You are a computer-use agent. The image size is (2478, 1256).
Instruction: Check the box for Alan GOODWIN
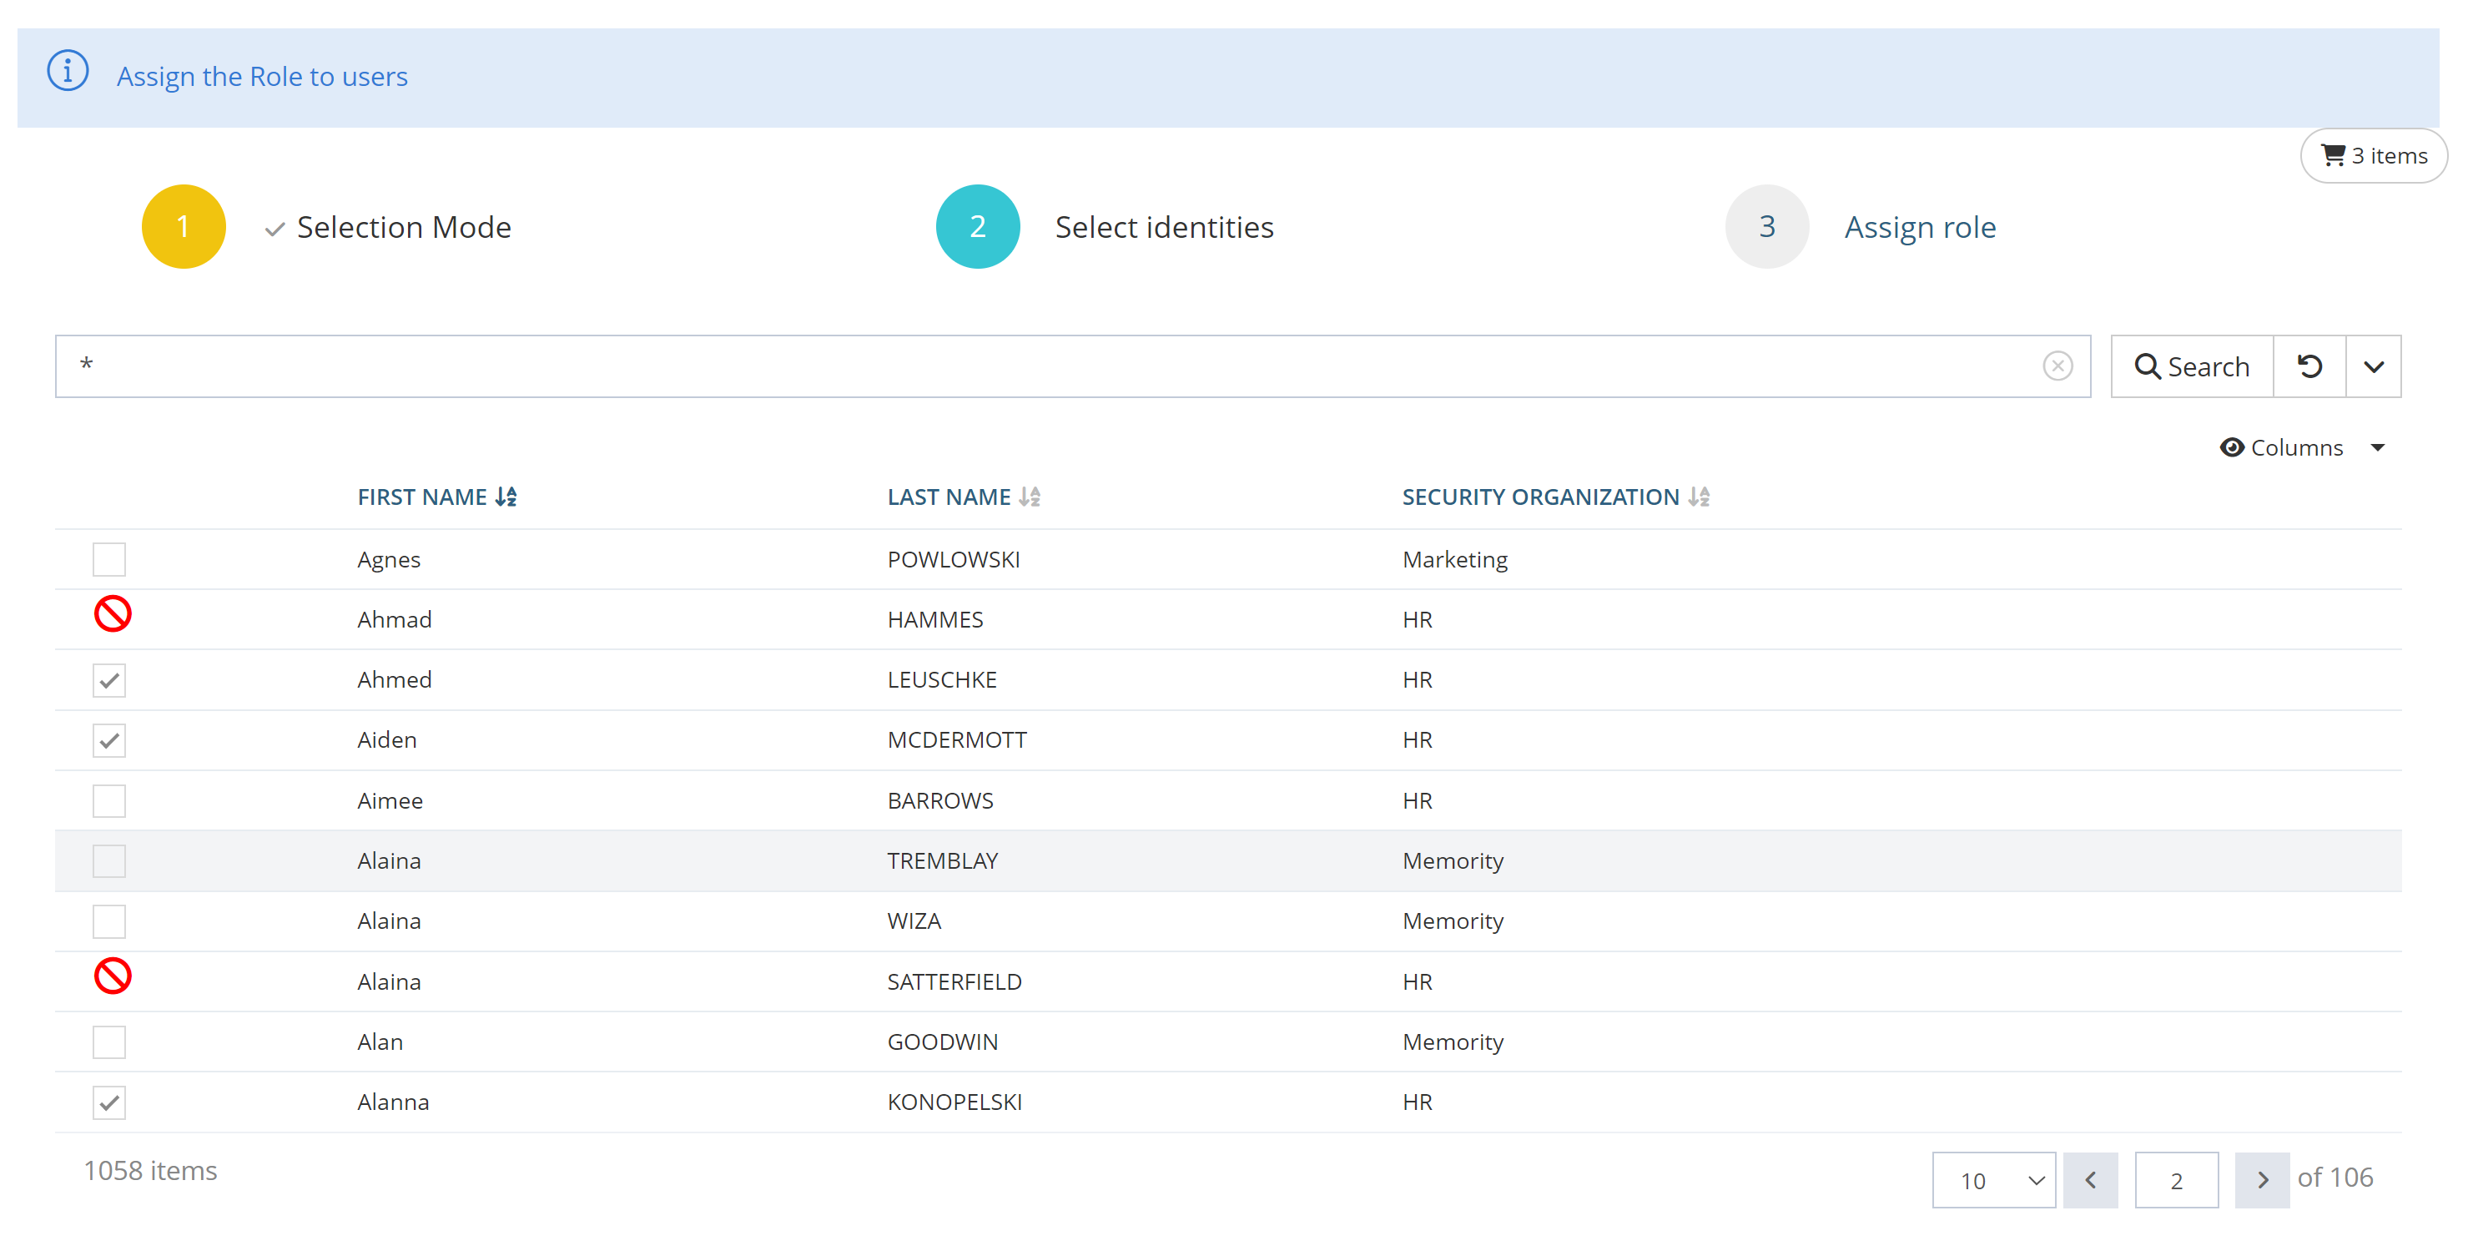pyautogui.click(x=108, y=1042)
